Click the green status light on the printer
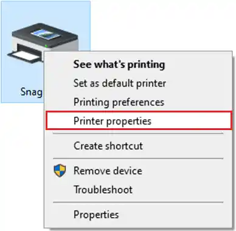Image resolution: width=236 pixels, height=231 pixels. point(46,46)
